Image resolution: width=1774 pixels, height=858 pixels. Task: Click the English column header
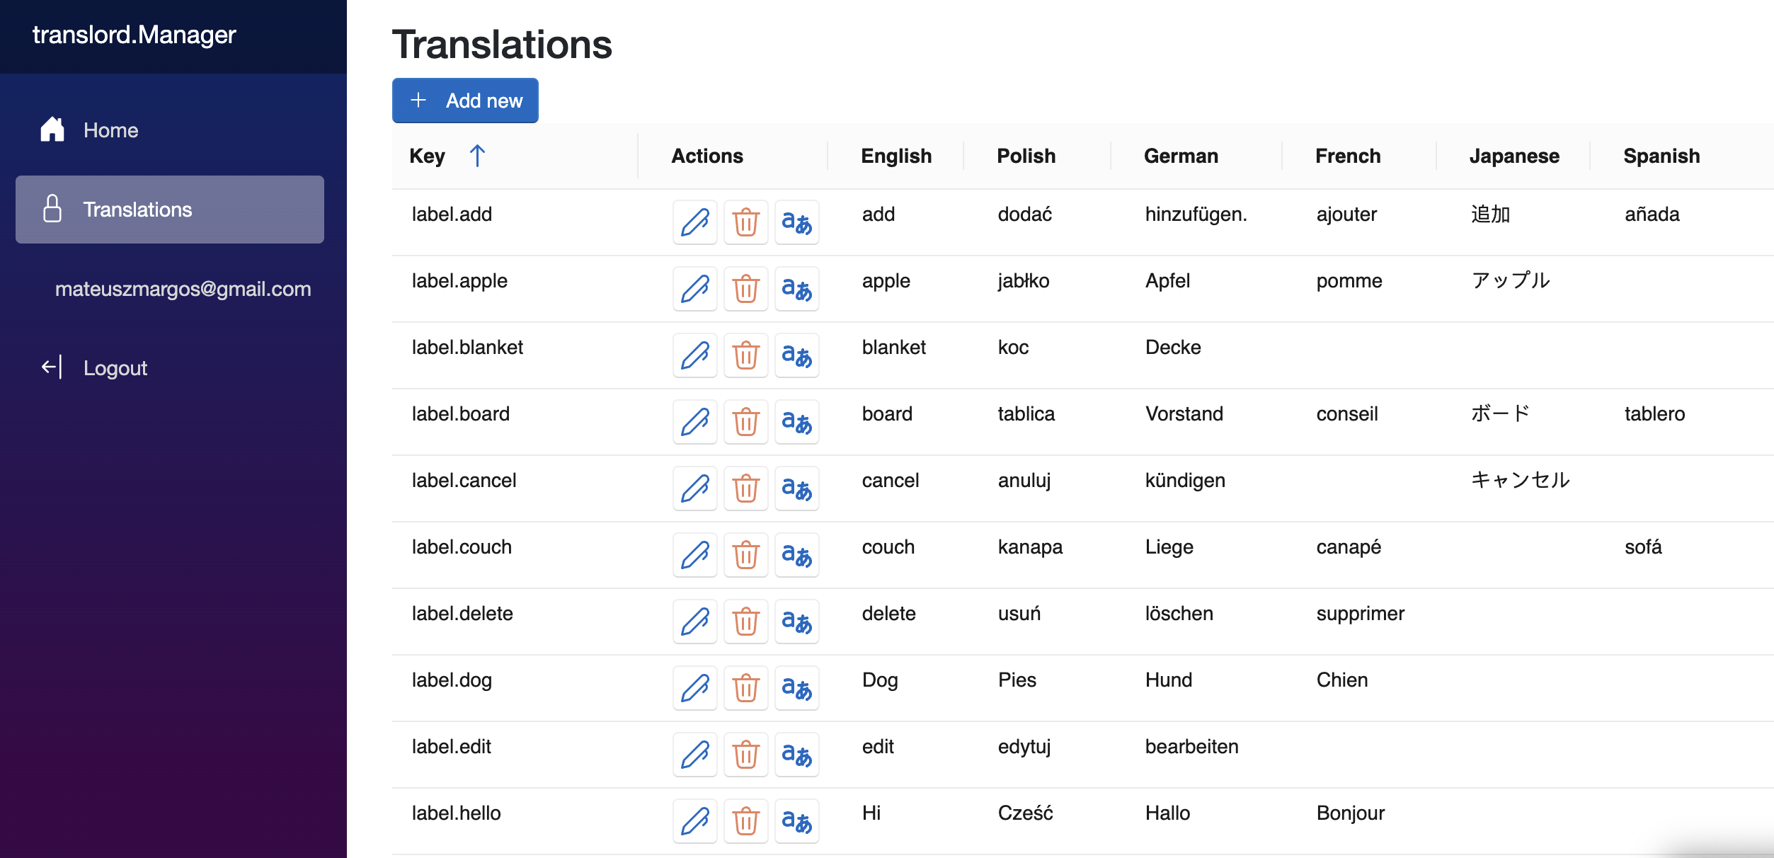click(895, 156)
